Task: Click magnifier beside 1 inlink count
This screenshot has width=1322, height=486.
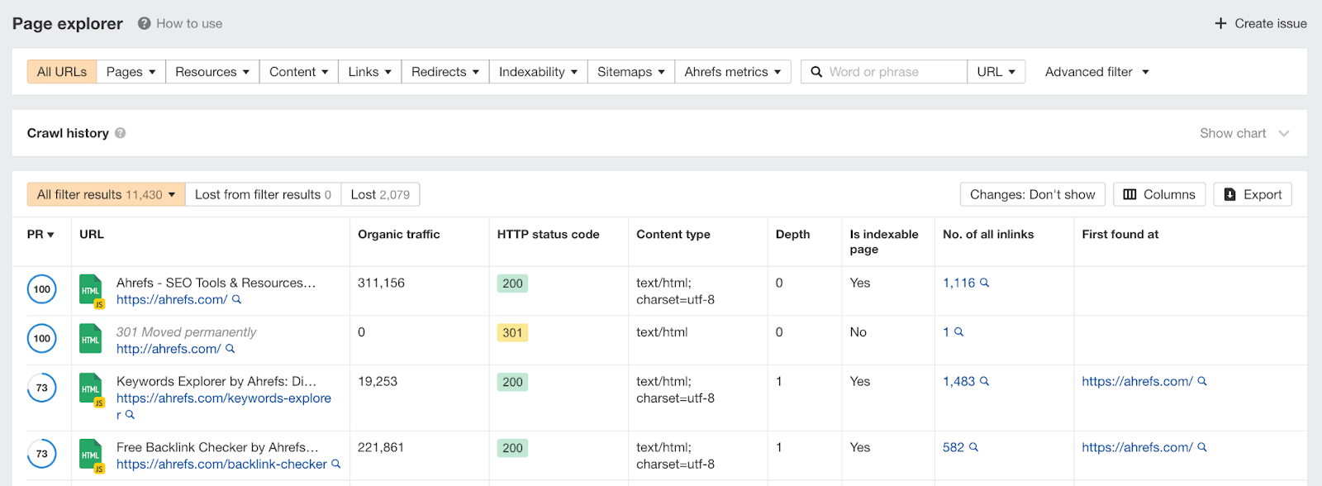Action: (958, 331)
